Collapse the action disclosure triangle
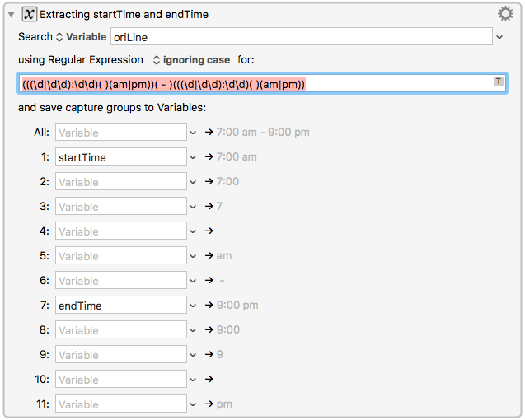The height and width of the screenshot is (420, 525). [x=11, y=14]
